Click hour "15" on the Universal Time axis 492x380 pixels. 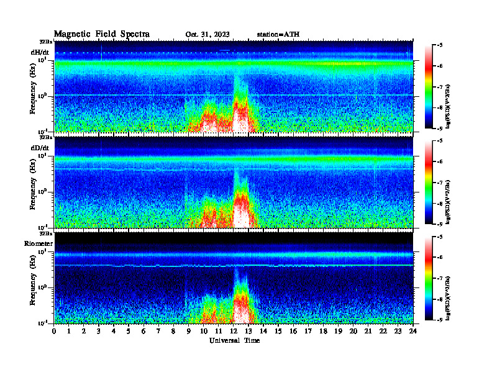tap(278, 331)
